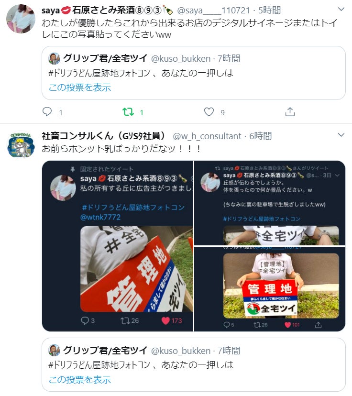Image resolution: width=352 pixels, height=396 pixels.
Task: Click the green retweet icon on saya's tweet
Action: [x=128, y=111]
